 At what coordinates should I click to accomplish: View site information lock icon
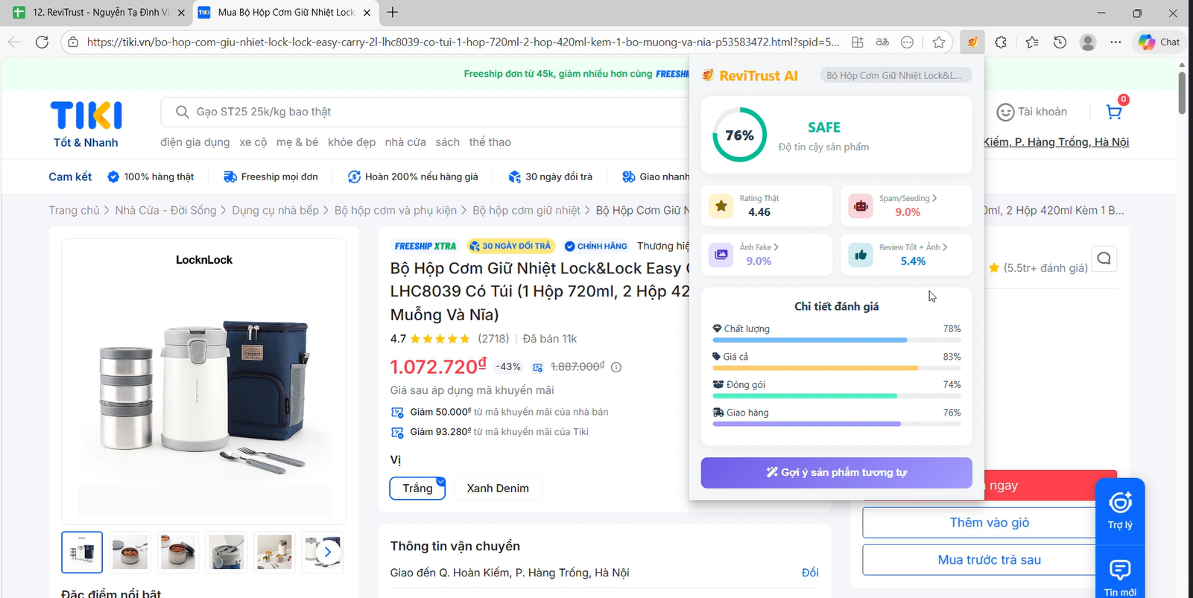click(73, 42)
